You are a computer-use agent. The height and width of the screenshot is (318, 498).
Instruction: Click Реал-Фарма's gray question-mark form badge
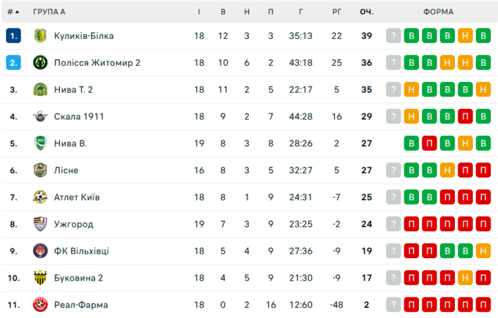click(394, 305)
